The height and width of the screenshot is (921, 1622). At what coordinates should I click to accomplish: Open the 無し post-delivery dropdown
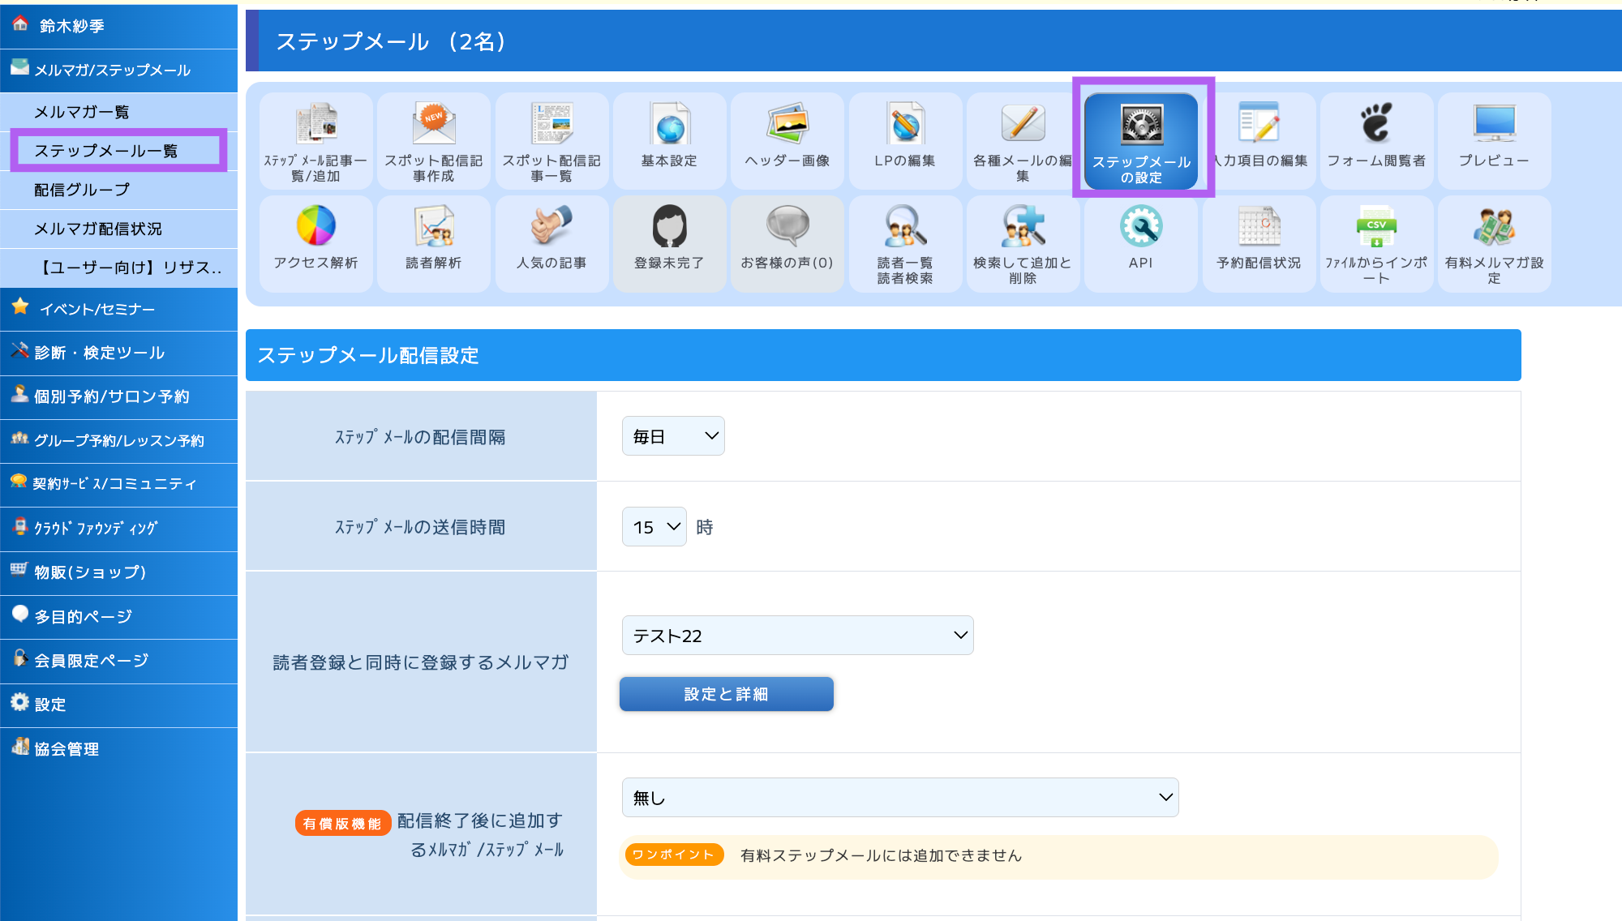pyautogui.click(x=899, y=798)
